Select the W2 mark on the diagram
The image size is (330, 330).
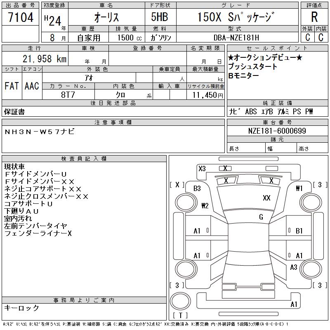(x=205, y=205)
